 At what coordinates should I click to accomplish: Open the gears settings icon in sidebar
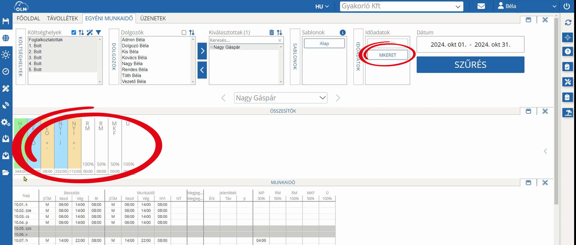(6, 122)
